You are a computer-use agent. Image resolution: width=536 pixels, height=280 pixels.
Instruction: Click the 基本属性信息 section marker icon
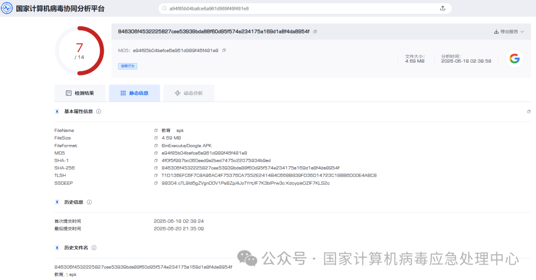click(x=57, y=111)
